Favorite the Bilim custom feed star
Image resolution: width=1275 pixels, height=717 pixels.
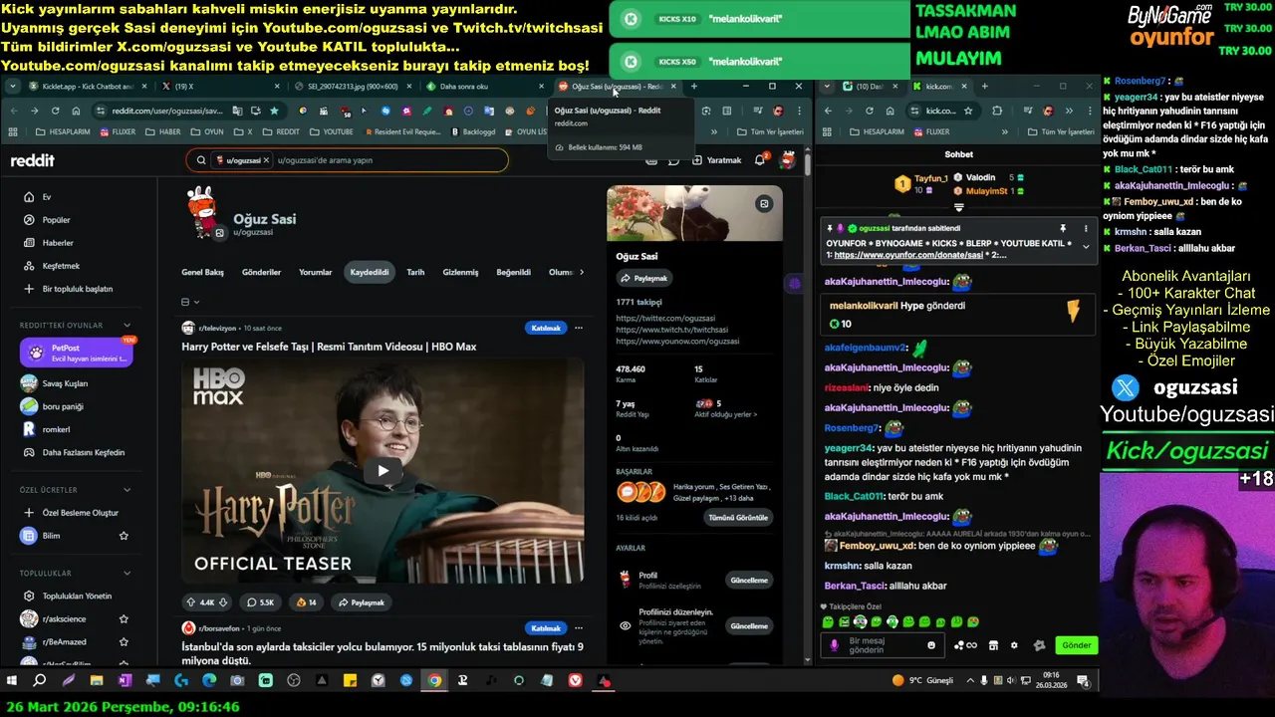click(124, 536)
